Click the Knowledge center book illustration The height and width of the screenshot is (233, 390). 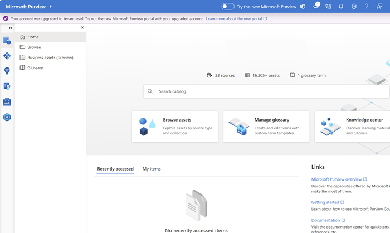click(330, 127)
